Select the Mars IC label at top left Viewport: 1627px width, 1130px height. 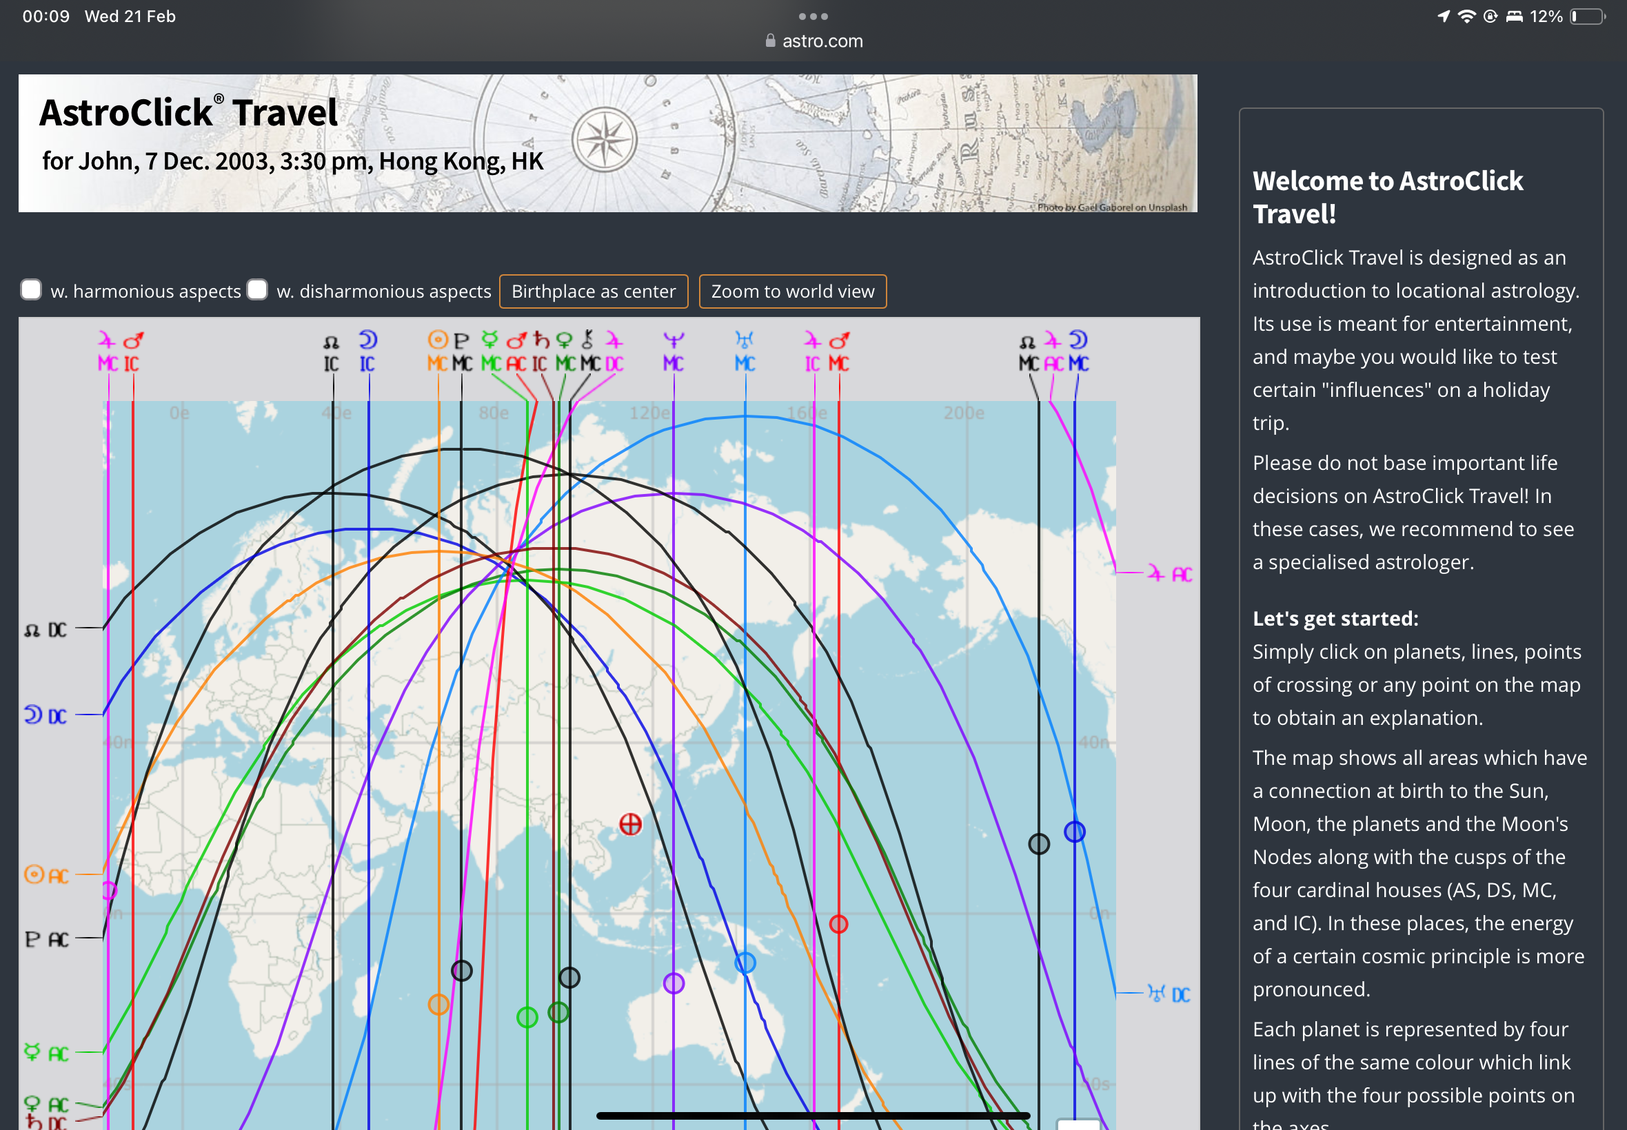(x=133, y=352)
